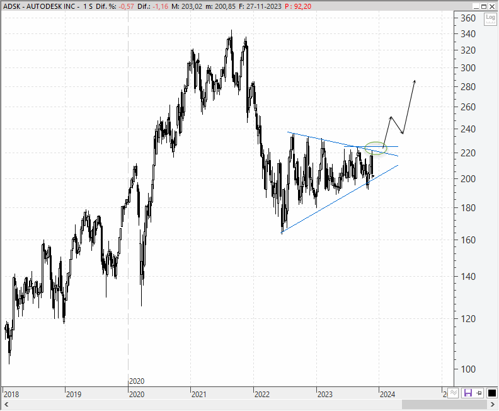The image size is (499, 411).
Task: Click the 2021 time axis label
Action: point(199,395)
